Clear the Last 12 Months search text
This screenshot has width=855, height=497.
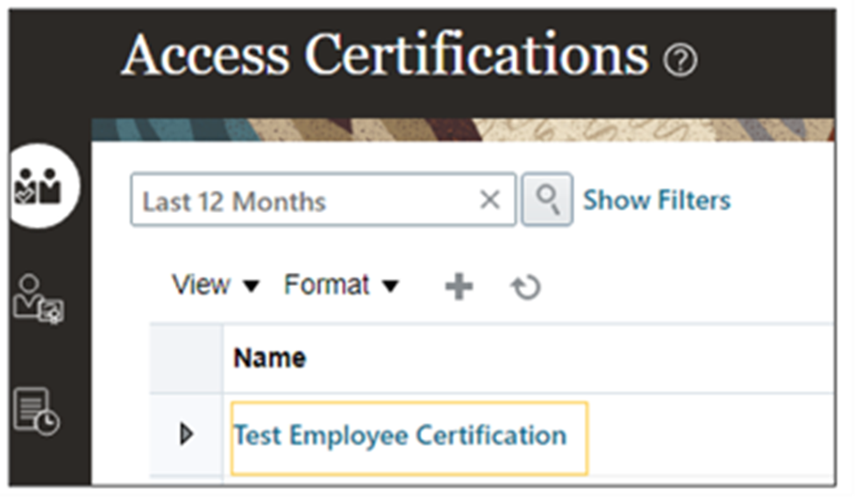(489, 200)
